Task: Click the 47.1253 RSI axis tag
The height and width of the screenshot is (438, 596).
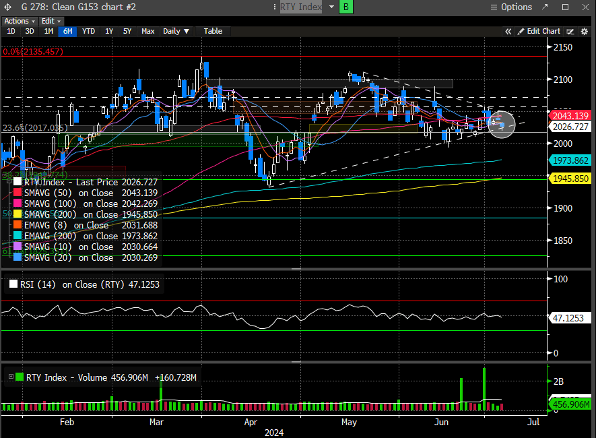Action: [569, 318]
